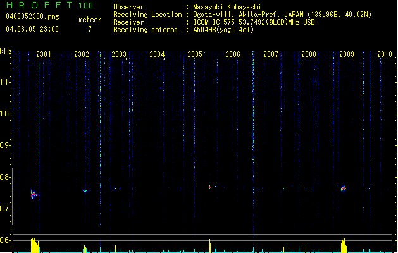
Task: Click the A504HB(yagi 4el) antenna text
Action: [x=223, y=30]
